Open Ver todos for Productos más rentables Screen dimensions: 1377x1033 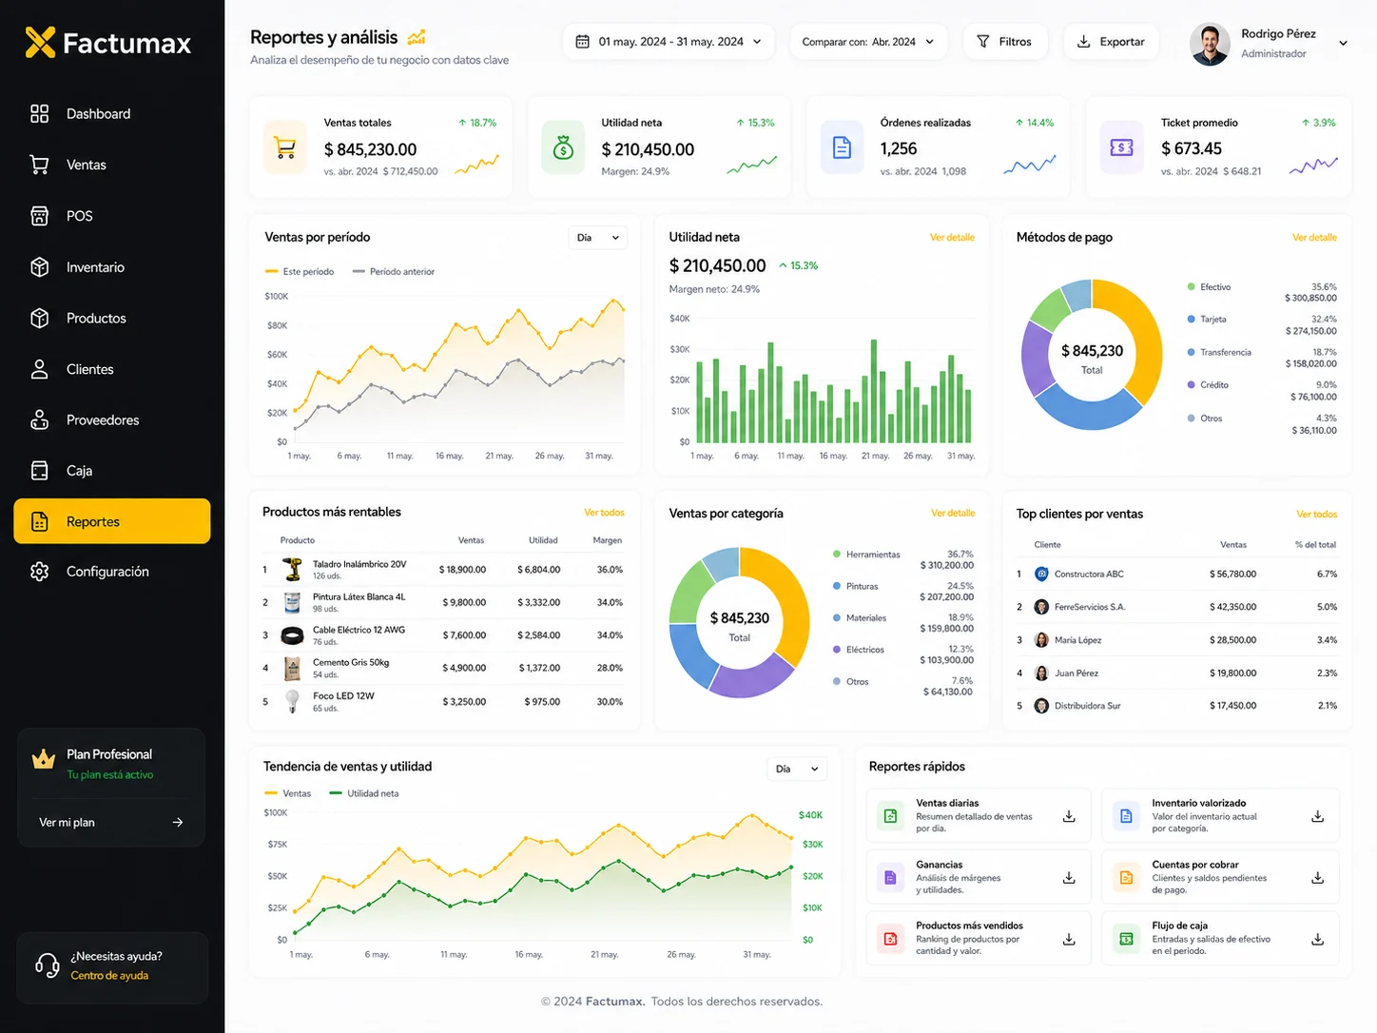(604, 513)
